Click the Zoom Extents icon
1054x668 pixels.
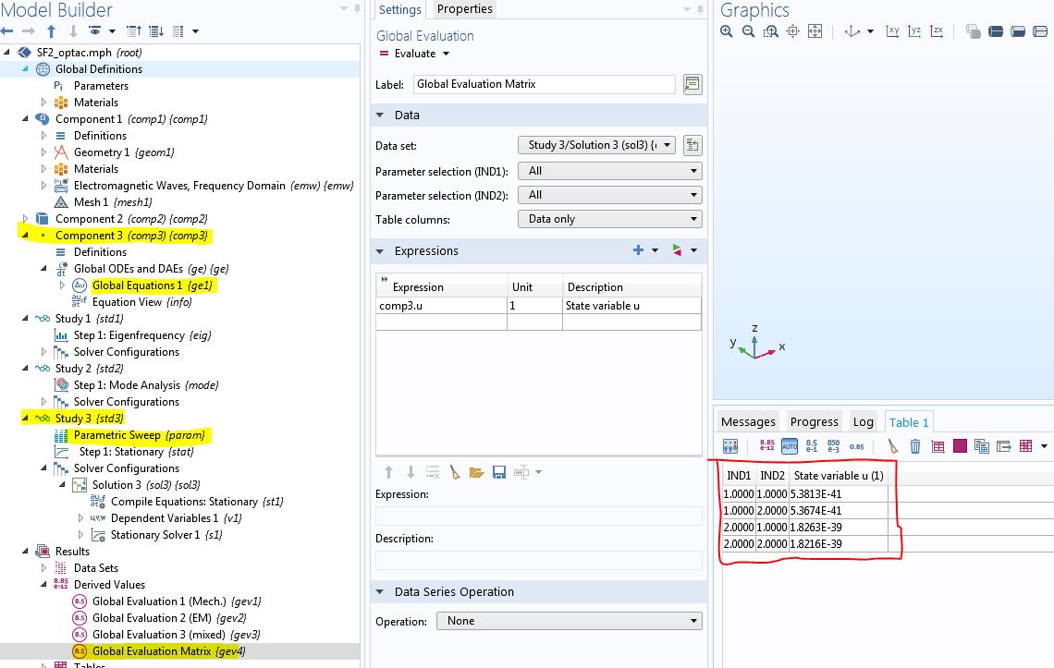815,31
